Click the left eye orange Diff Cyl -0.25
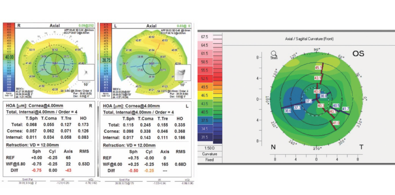 149,171
